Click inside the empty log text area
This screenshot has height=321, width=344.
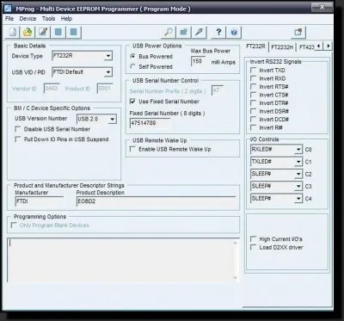click(120, 260)
